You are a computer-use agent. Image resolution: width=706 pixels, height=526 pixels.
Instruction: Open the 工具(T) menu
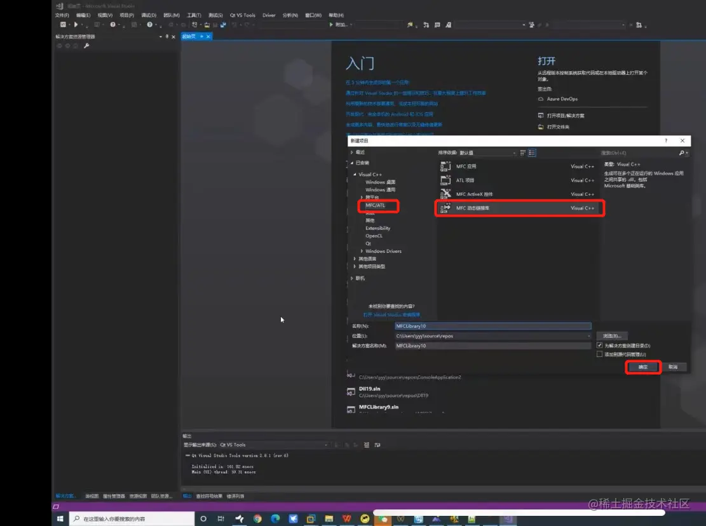click(x=194, y=15)
